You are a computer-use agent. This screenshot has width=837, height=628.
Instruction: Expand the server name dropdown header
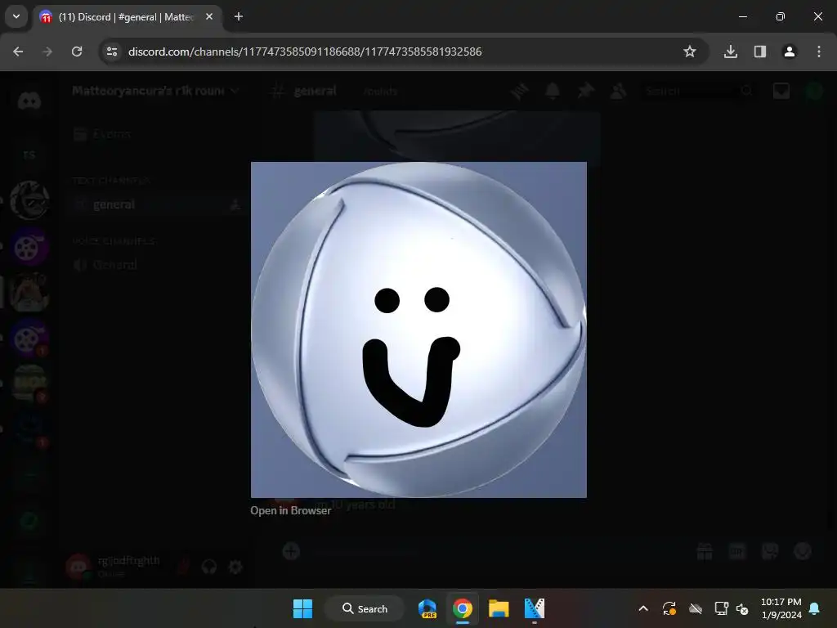point(155,91)
